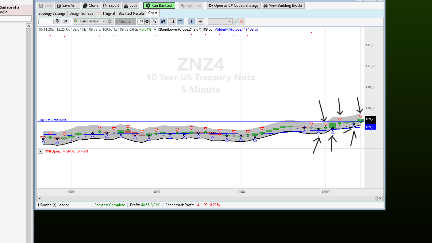432x243 pixels.
Task: Collapse the RVI indicator pane
Action: click(x=40, y=151)
